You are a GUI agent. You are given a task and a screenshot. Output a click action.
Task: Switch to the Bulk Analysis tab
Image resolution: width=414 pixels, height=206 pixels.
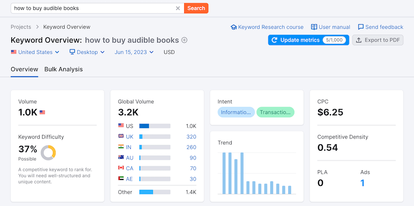click(63, 69)
